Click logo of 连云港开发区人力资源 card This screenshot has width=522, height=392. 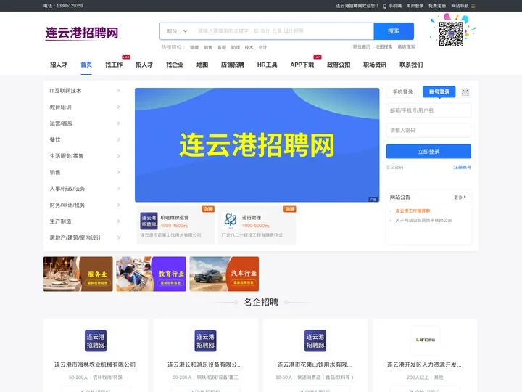425,340
